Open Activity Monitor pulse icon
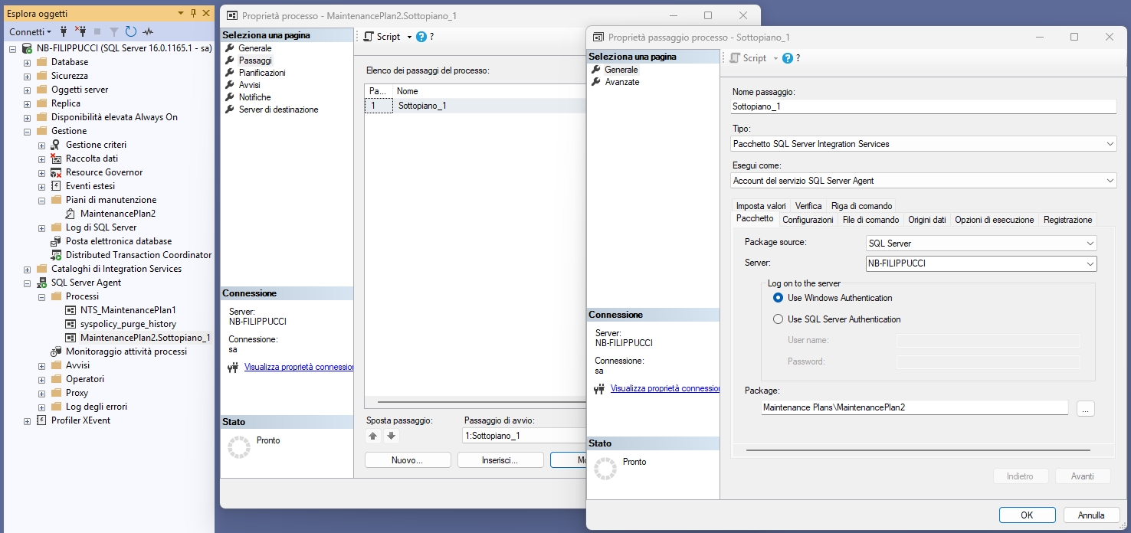Viewport: 1131px width, 533px height. coord(148,32)
